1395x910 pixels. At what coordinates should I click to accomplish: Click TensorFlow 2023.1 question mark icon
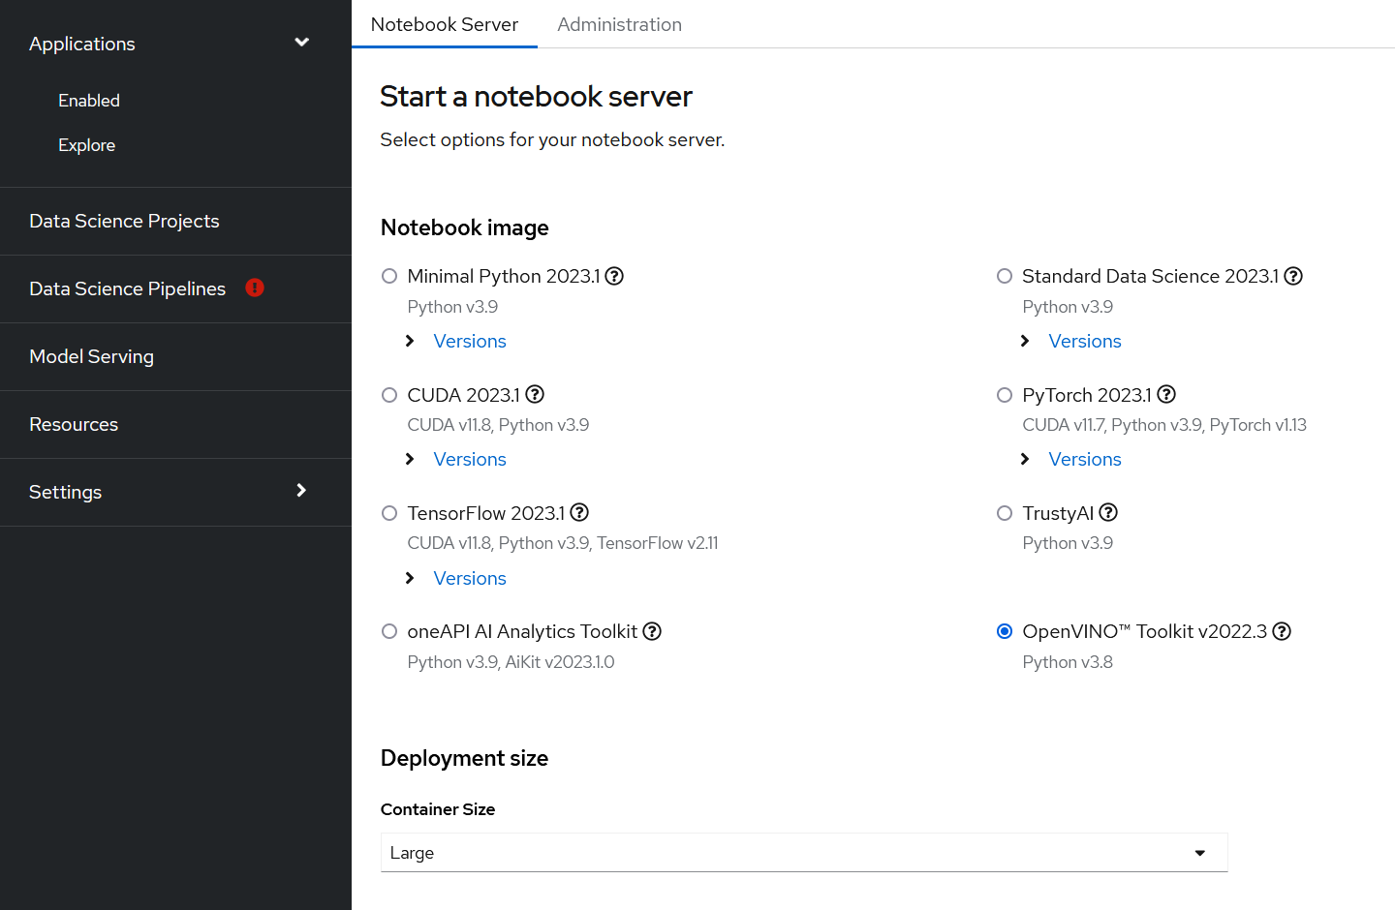pyautogui.click(x=579, y=513)
